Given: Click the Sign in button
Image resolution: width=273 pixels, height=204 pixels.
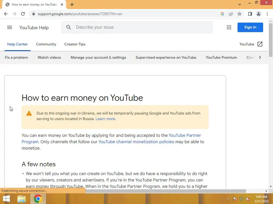Looking at the screenshot, I should pos(250,27).
